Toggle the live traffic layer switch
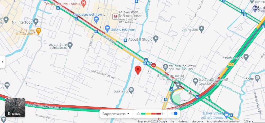 point(174,113)
